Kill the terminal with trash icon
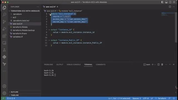178x100 pixels. tap(162, 64)
